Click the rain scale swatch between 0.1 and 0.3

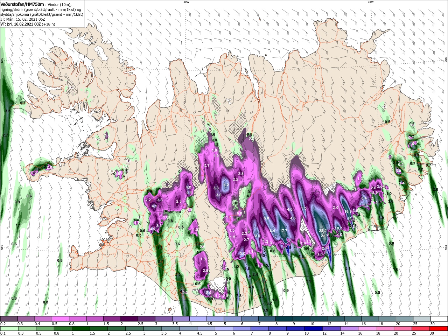point(9,329)
